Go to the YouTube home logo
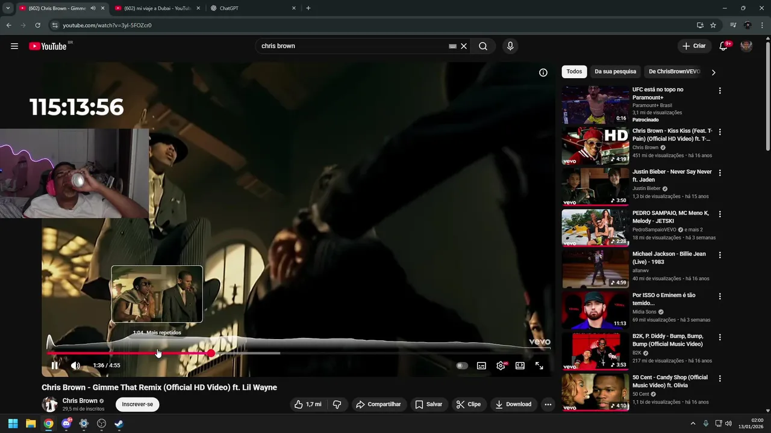The width and height of the screenshot is (771, 433). [x=48, y=46]
